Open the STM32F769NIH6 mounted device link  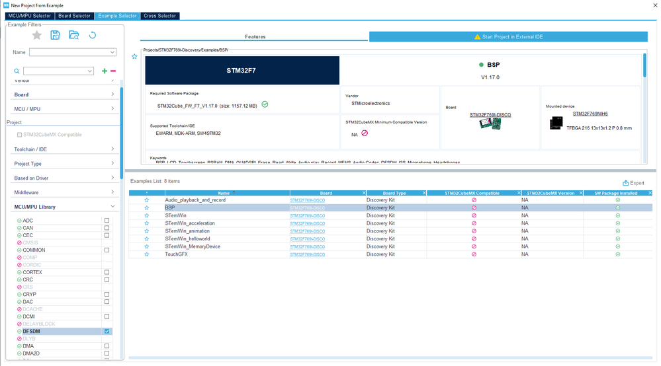590,114
